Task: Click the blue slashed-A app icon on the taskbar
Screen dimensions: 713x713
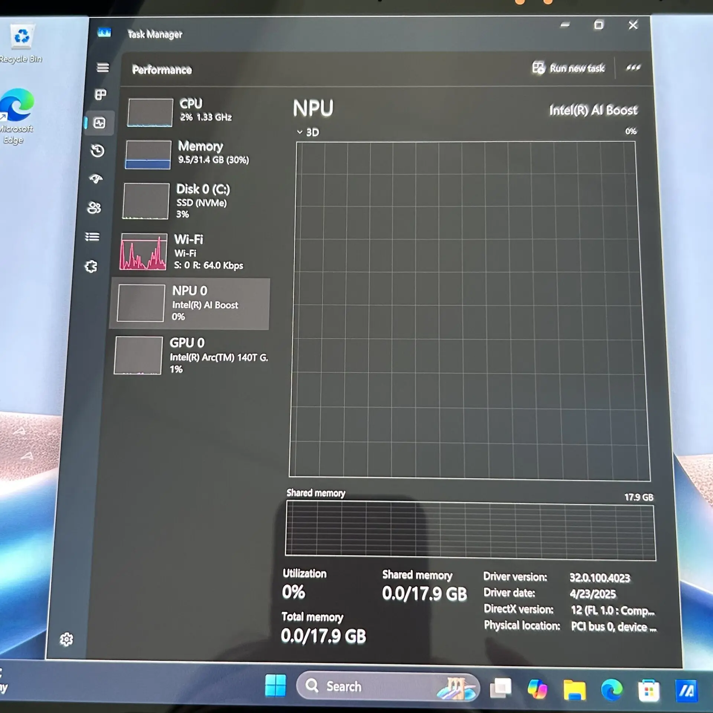Action: [687, 691]
